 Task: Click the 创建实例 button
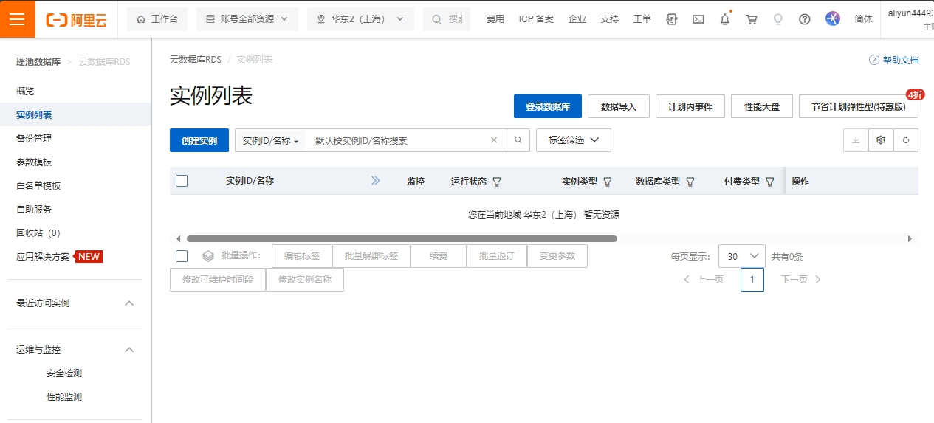pos(199,140)
